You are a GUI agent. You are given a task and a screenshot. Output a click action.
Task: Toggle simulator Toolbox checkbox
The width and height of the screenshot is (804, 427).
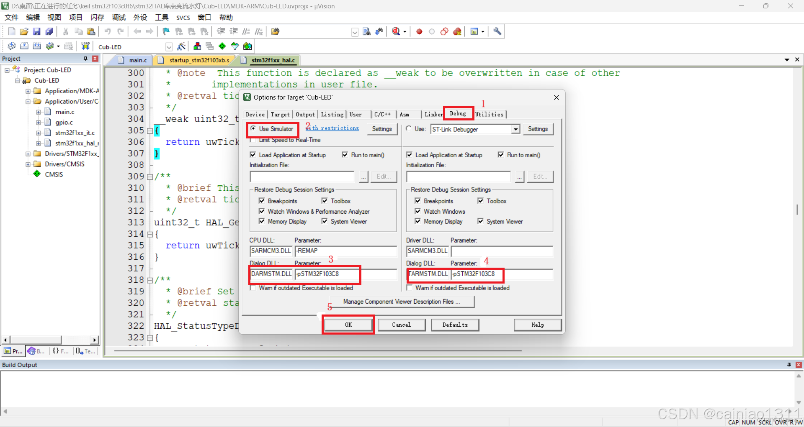point(325,201)
